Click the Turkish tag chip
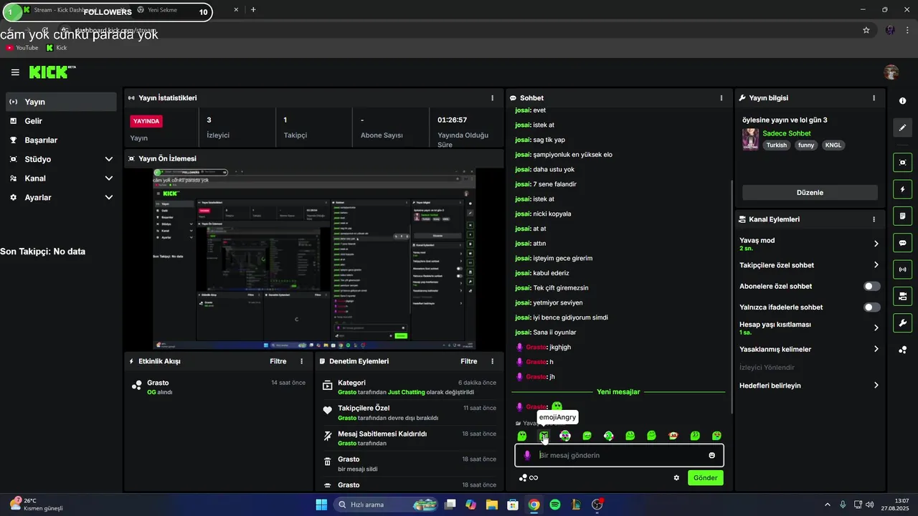 click(777, 145)
